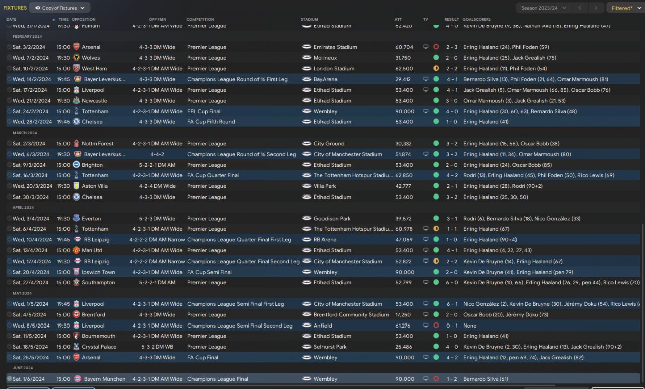Click the draw indicator in the West Ham row

(x=436, y=69)
